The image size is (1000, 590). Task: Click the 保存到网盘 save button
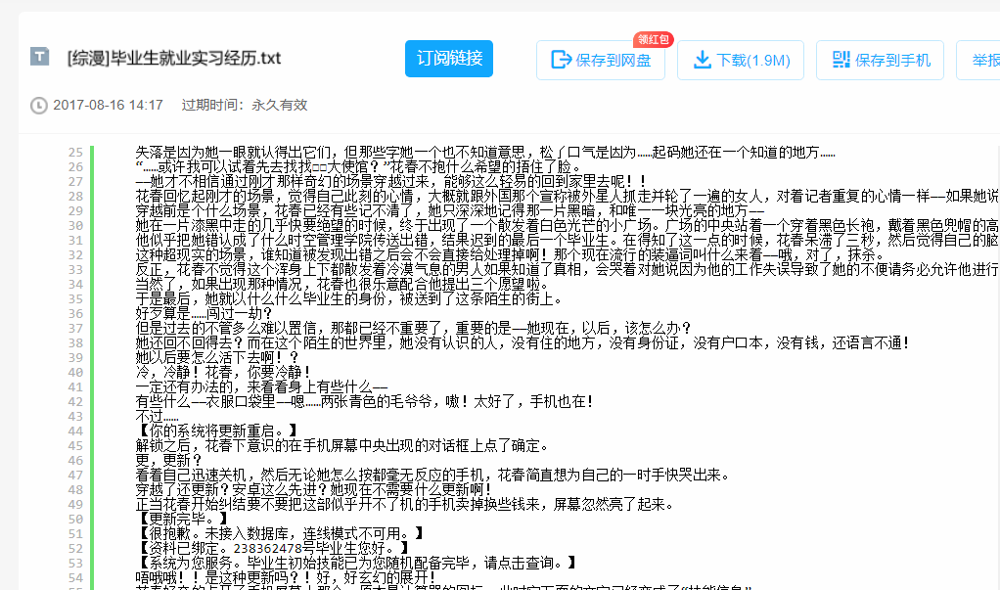pos(600,60)
